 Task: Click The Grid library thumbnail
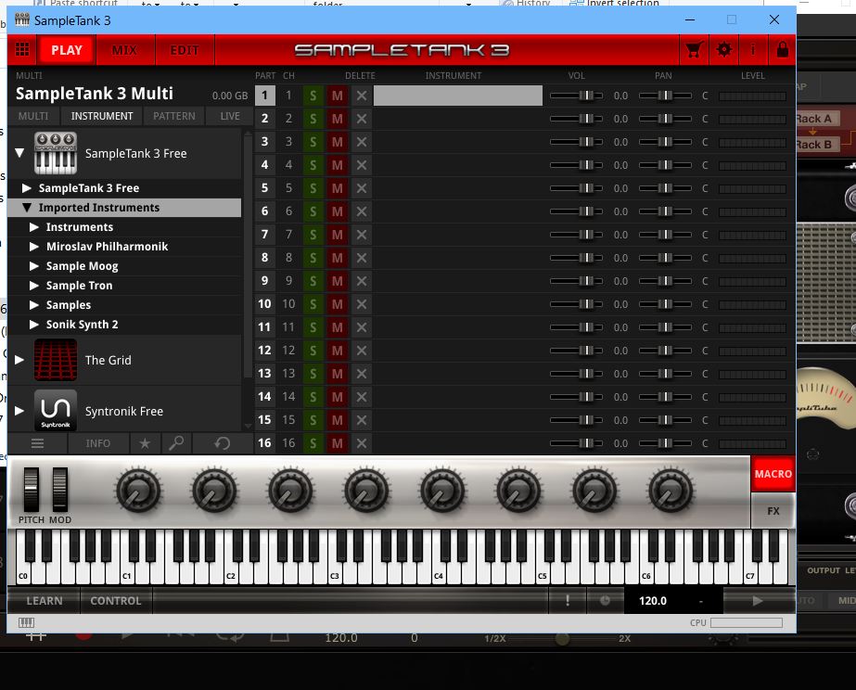pos(55,360)
